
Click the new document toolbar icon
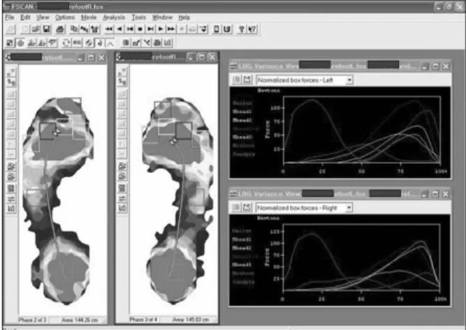coord(26,29)
